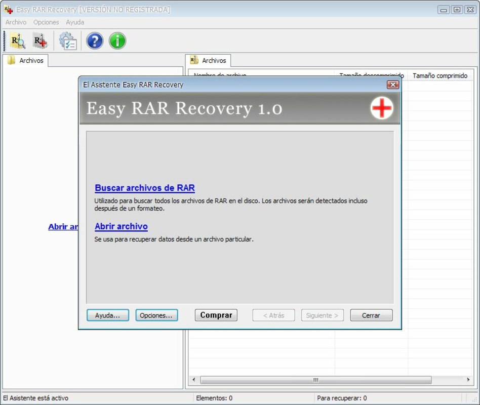Open the Archivo menu
This screenshot has width=480, height=405.
(16, 22)
